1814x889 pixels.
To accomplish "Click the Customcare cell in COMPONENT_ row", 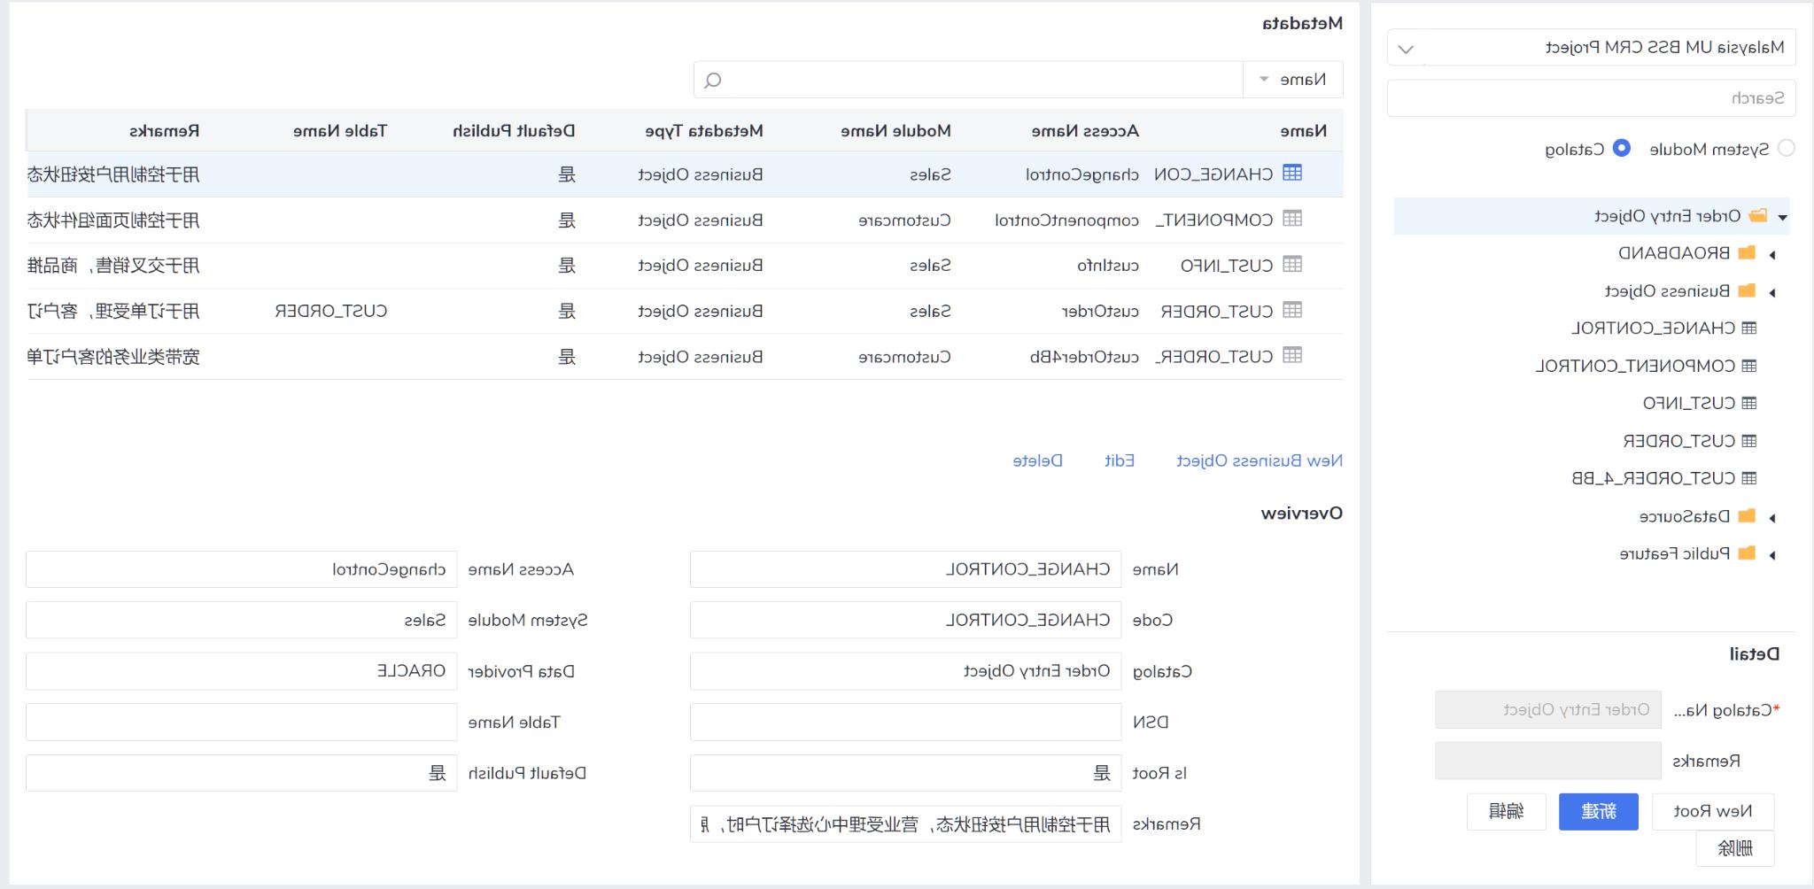I will 904,220.
